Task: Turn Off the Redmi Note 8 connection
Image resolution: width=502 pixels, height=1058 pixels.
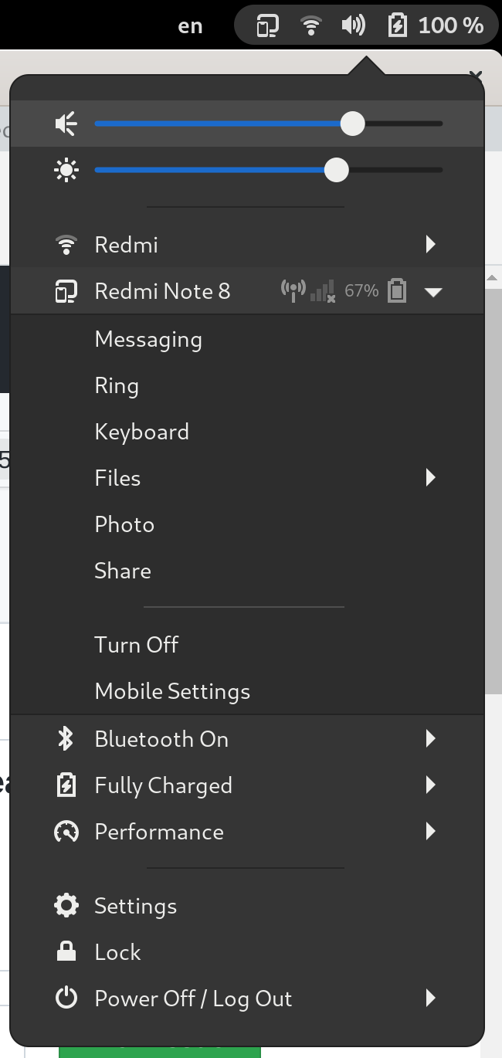Action: (136, 645)
